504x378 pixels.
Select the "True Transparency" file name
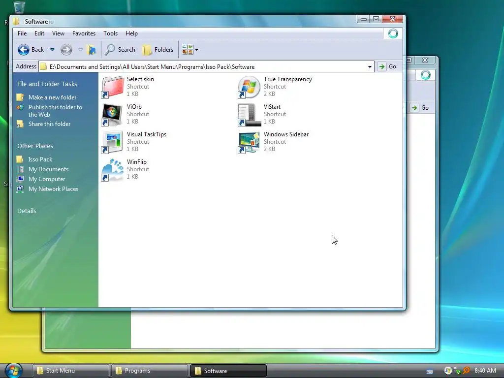pyautogui.click(x=287, y=79)
